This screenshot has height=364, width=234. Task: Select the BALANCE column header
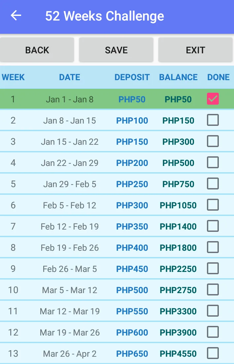coord(178,77)
